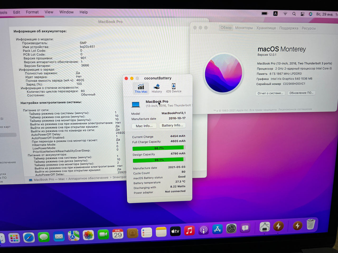Click the Отчет о системе... button

(x=270, y=93)
